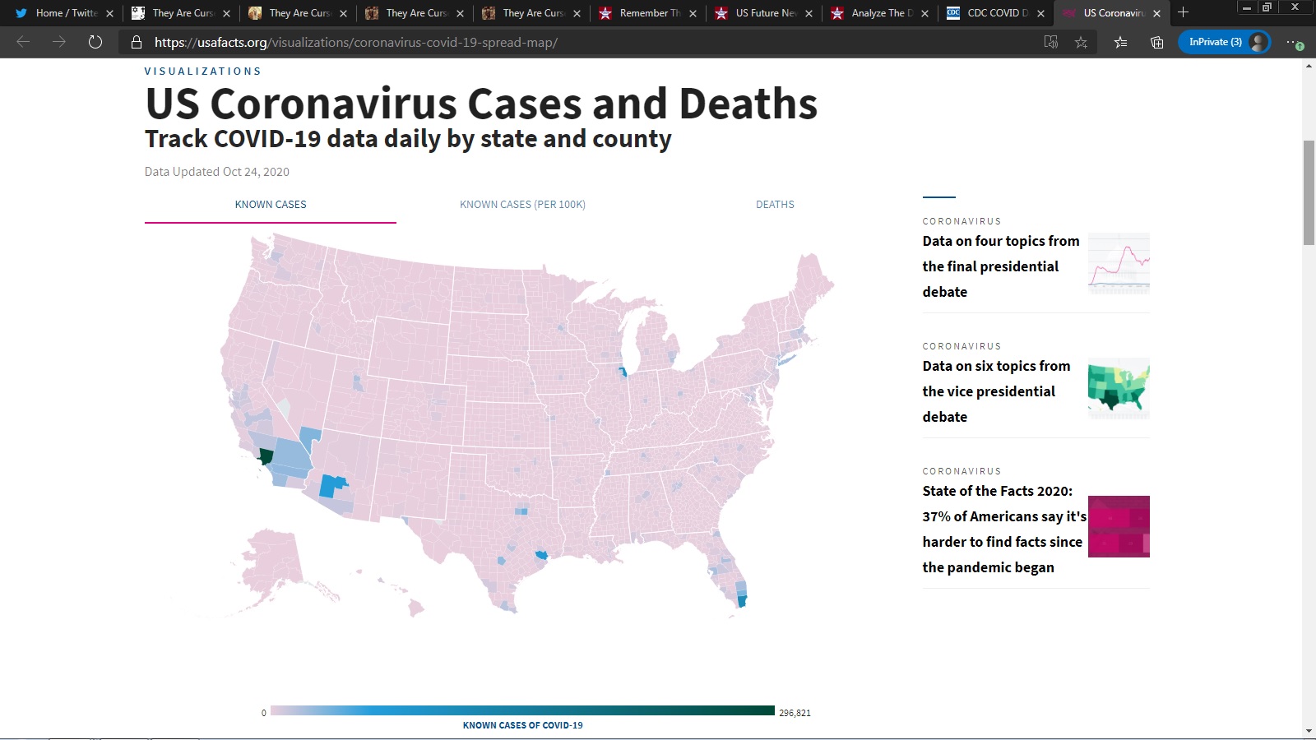
Task: Reload the page with refresh icon
Action: pos(95,42)
